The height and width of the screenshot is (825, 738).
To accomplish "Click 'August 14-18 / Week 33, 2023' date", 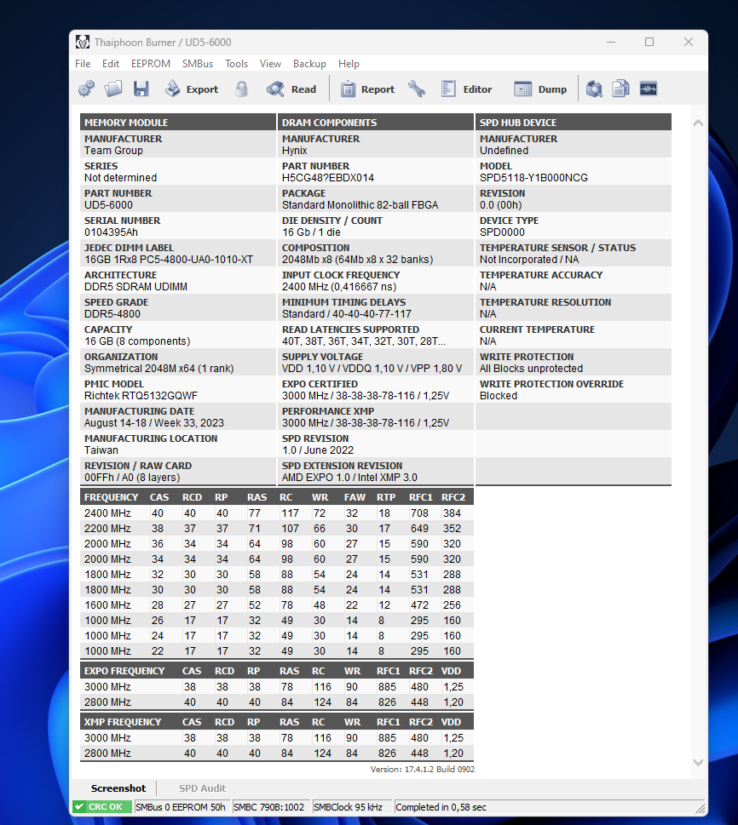I will pyautogui.click(x=153, y=423).
